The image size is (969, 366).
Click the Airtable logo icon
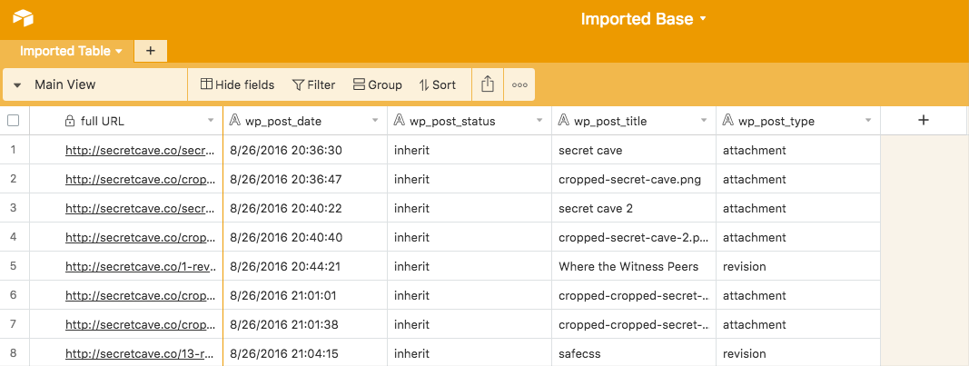[x=23, y=18]
